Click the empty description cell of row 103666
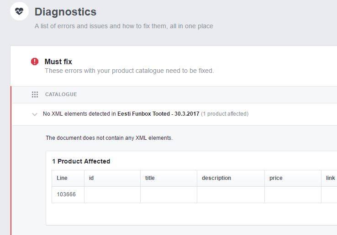The width and height of the screenshot is (337, 235). click(x=231, y=194)
